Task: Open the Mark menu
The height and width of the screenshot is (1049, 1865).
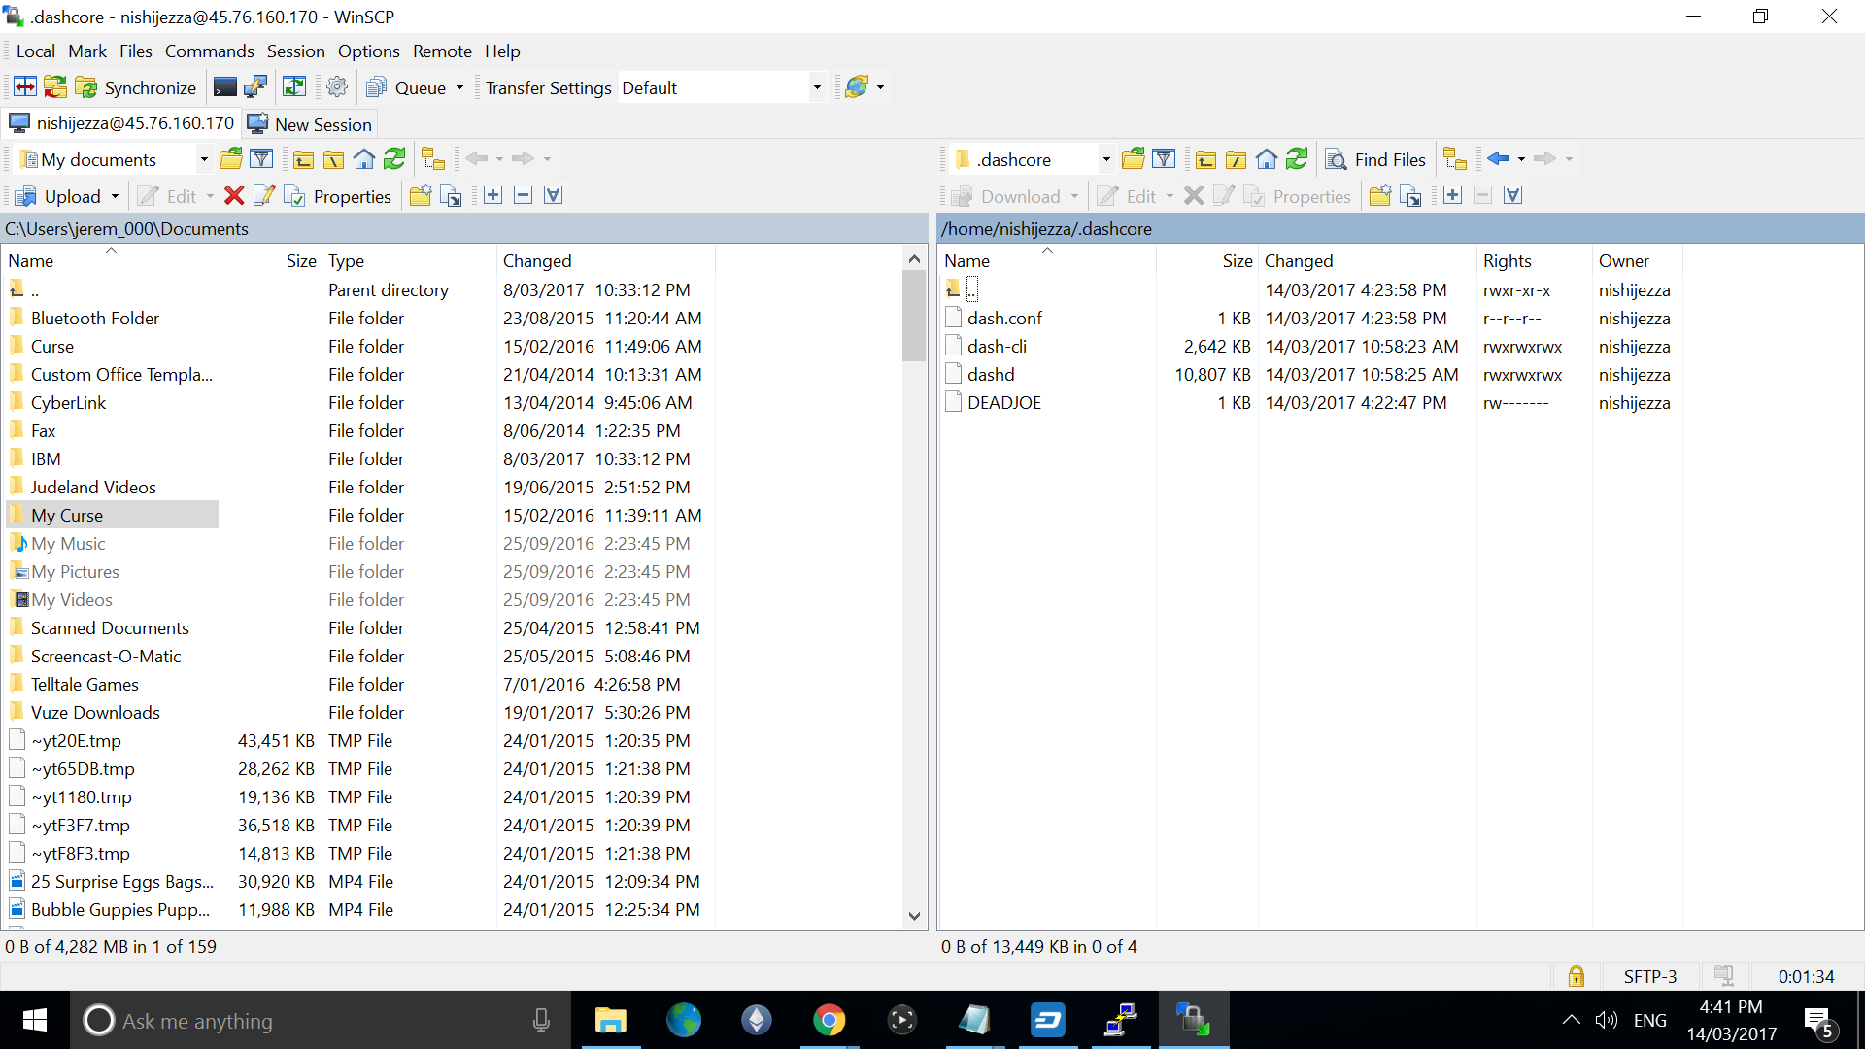Action: 87,51
